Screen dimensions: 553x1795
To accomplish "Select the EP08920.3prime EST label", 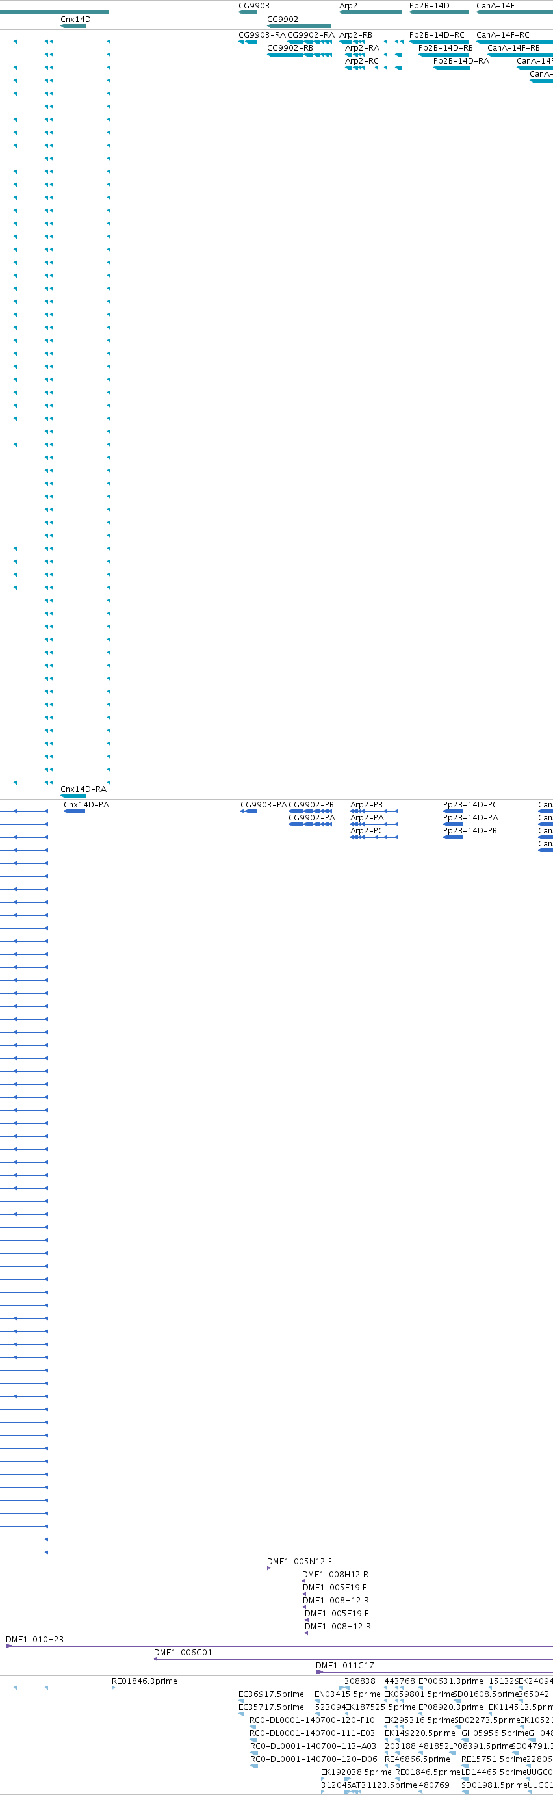I will (x=450, y=1707).
